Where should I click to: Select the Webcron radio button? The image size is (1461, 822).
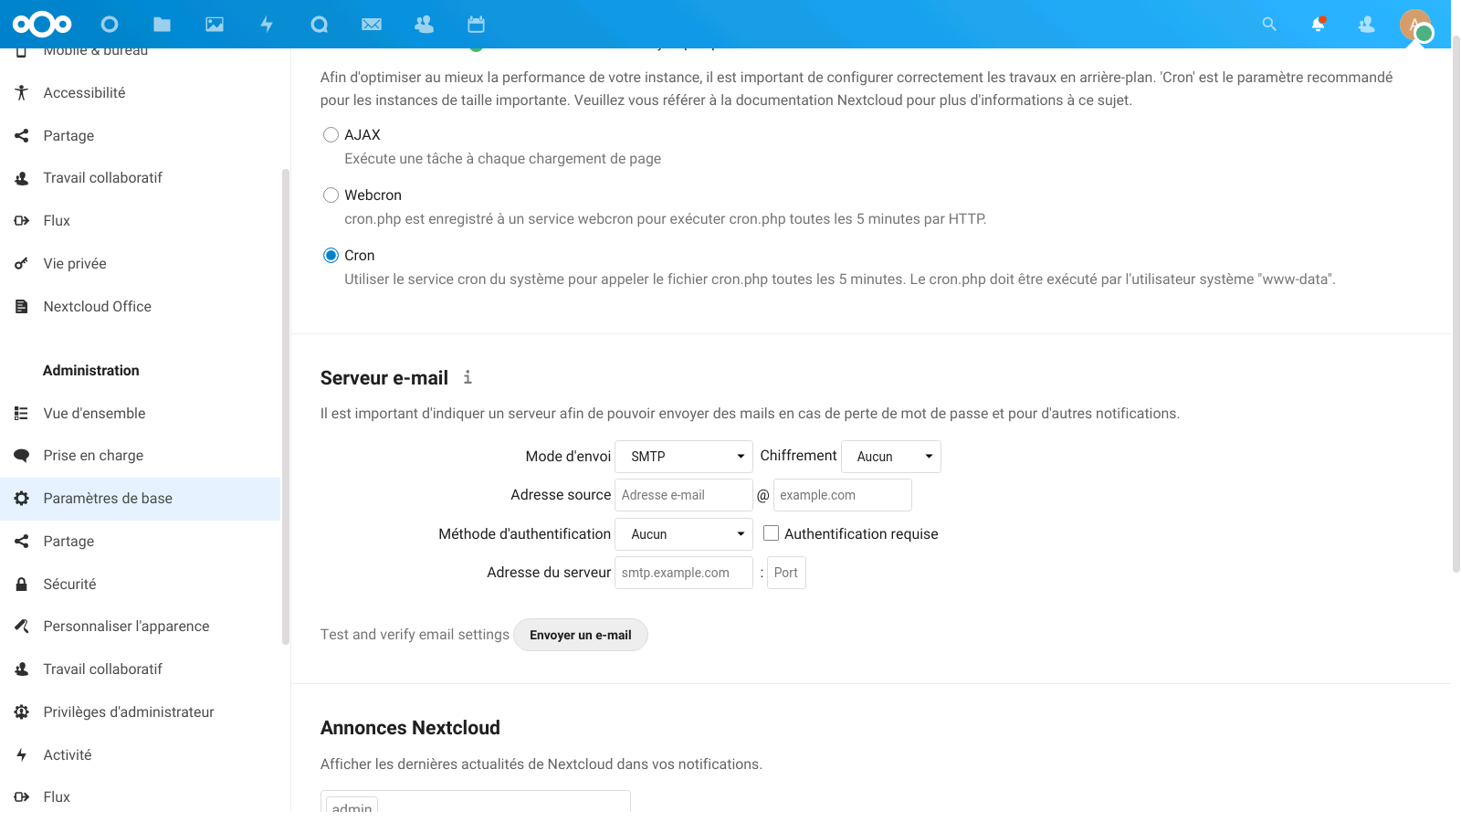coord(331,195)
